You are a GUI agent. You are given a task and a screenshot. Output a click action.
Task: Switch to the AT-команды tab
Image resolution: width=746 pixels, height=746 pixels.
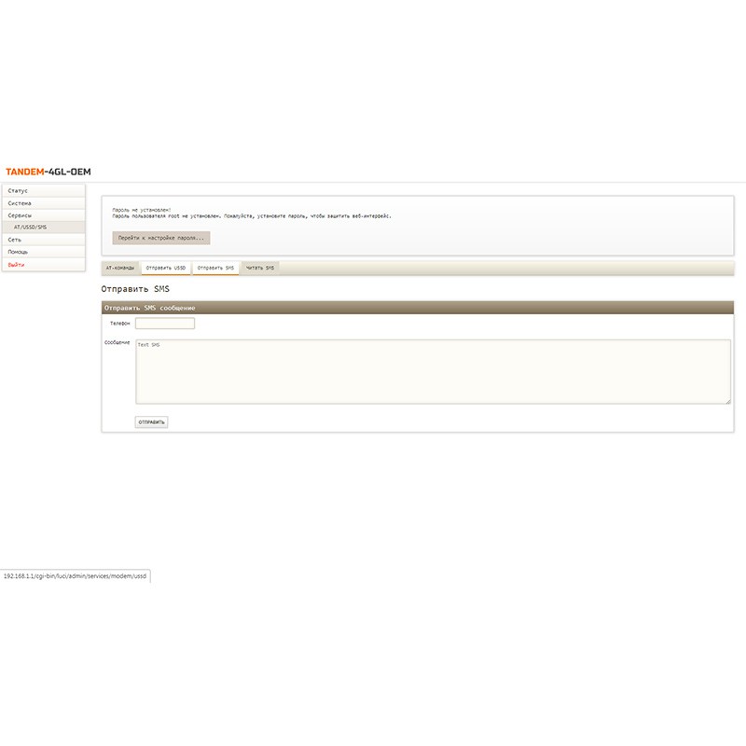pyautogui.click(x=119, y=269)
